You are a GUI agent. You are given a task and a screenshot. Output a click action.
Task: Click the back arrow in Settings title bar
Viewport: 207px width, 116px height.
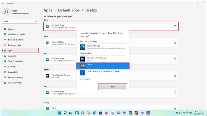click(x=3, y=3)
